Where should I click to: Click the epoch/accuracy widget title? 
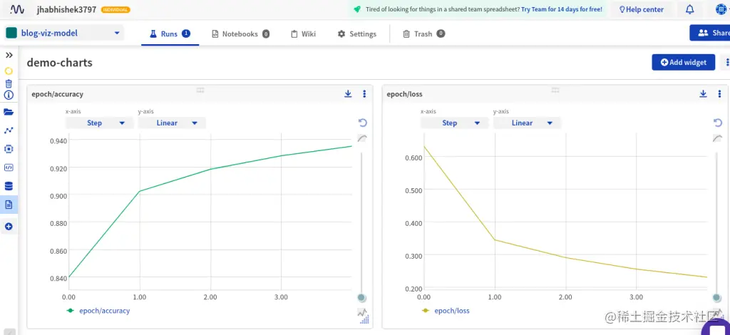click(x=57, y=94)
